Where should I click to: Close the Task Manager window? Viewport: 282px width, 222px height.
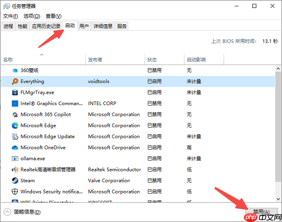273,6
